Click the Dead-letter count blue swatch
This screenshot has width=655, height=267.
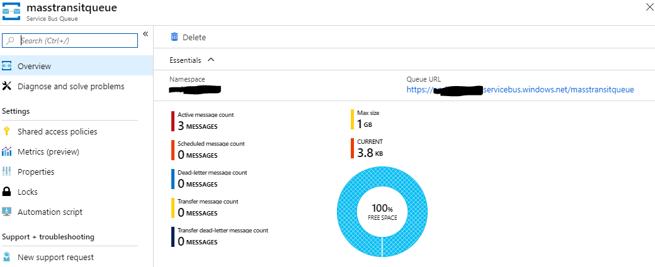point(173,178)
